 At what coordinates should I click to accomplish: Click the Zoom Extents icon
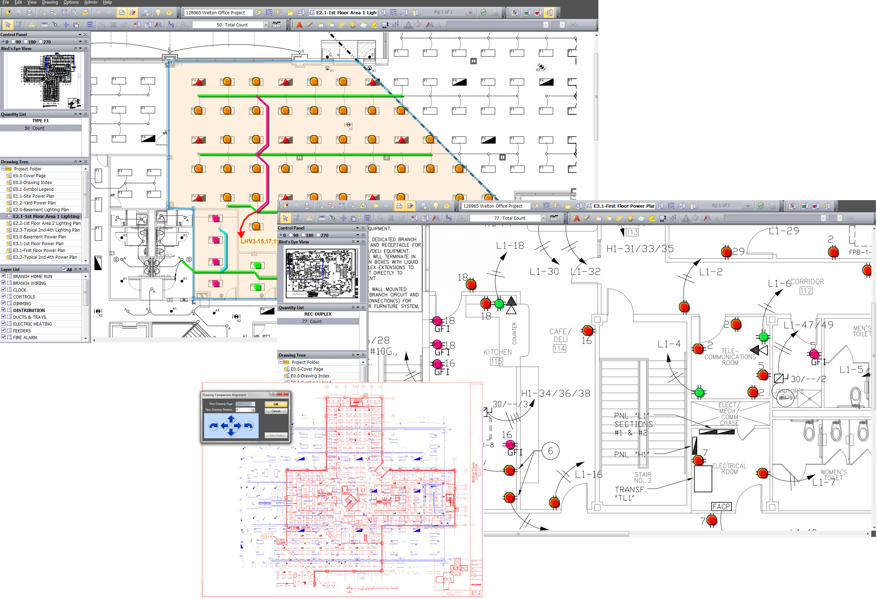pos(64,13)
